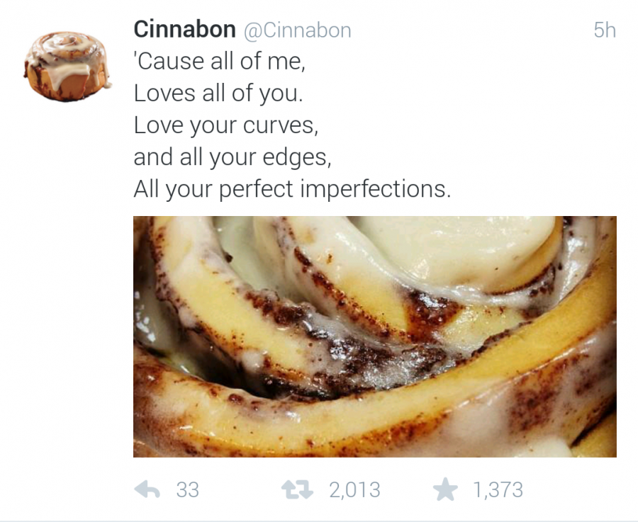The image size is (638, 522).
Task: Click the reply count 33
Action: [187, 489]
